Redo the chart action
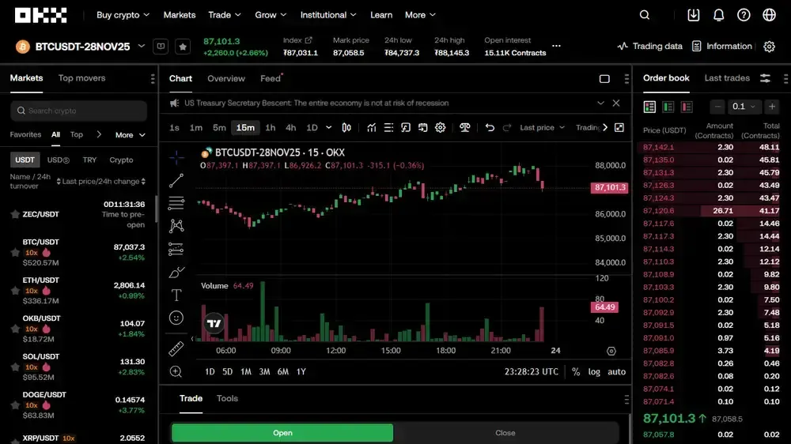Image resolution: width=791 pixels, height=444 pixels. (x=507, y=127)
